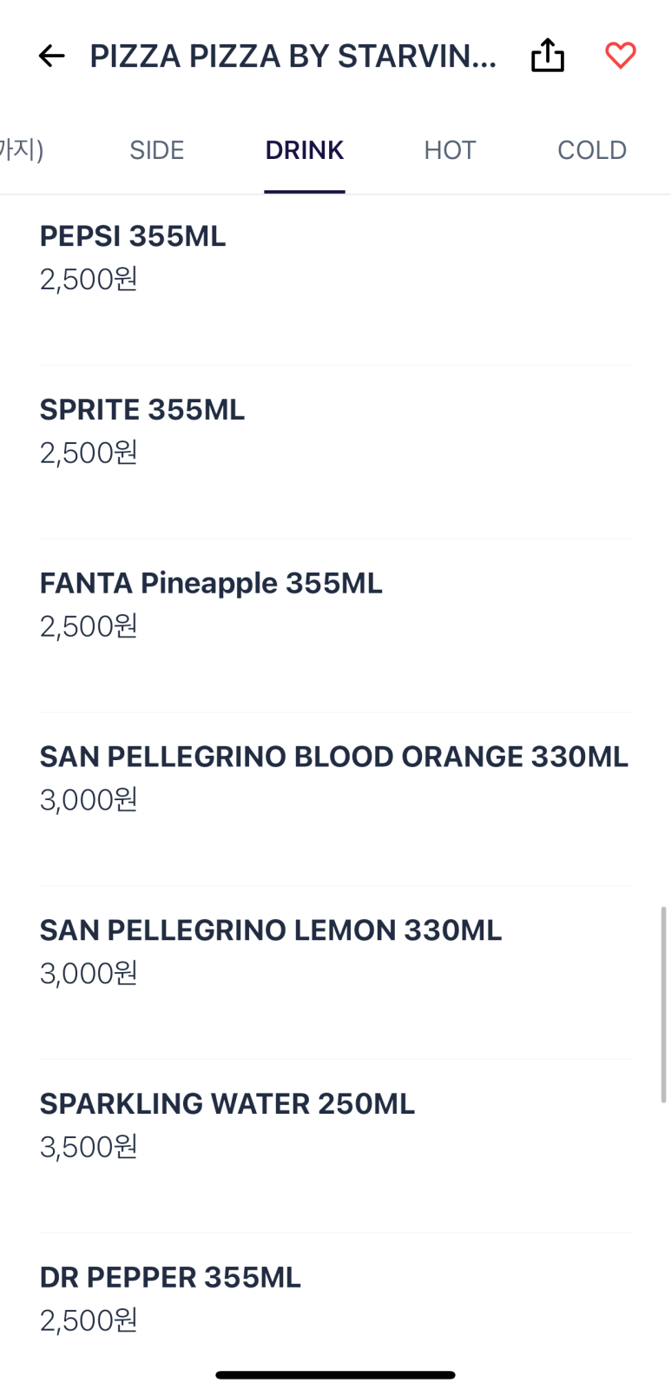671x1390 pixels.
Task: Tap the back arrow icon
Action: [52, 56]
